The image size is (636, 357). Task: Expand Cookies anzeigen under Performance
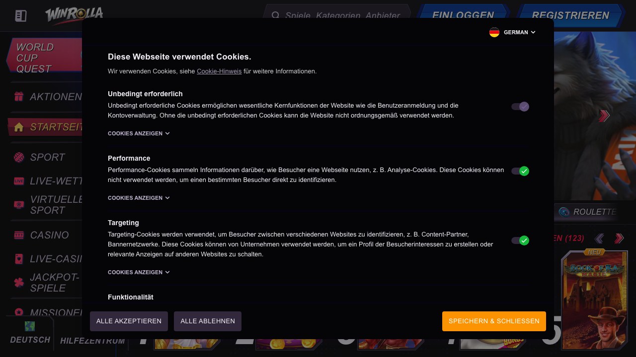click(139, 198)
